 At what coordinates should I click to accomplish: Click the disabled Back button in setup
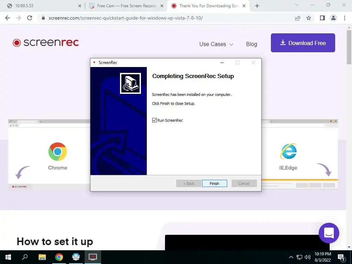[x=189, y=184]
